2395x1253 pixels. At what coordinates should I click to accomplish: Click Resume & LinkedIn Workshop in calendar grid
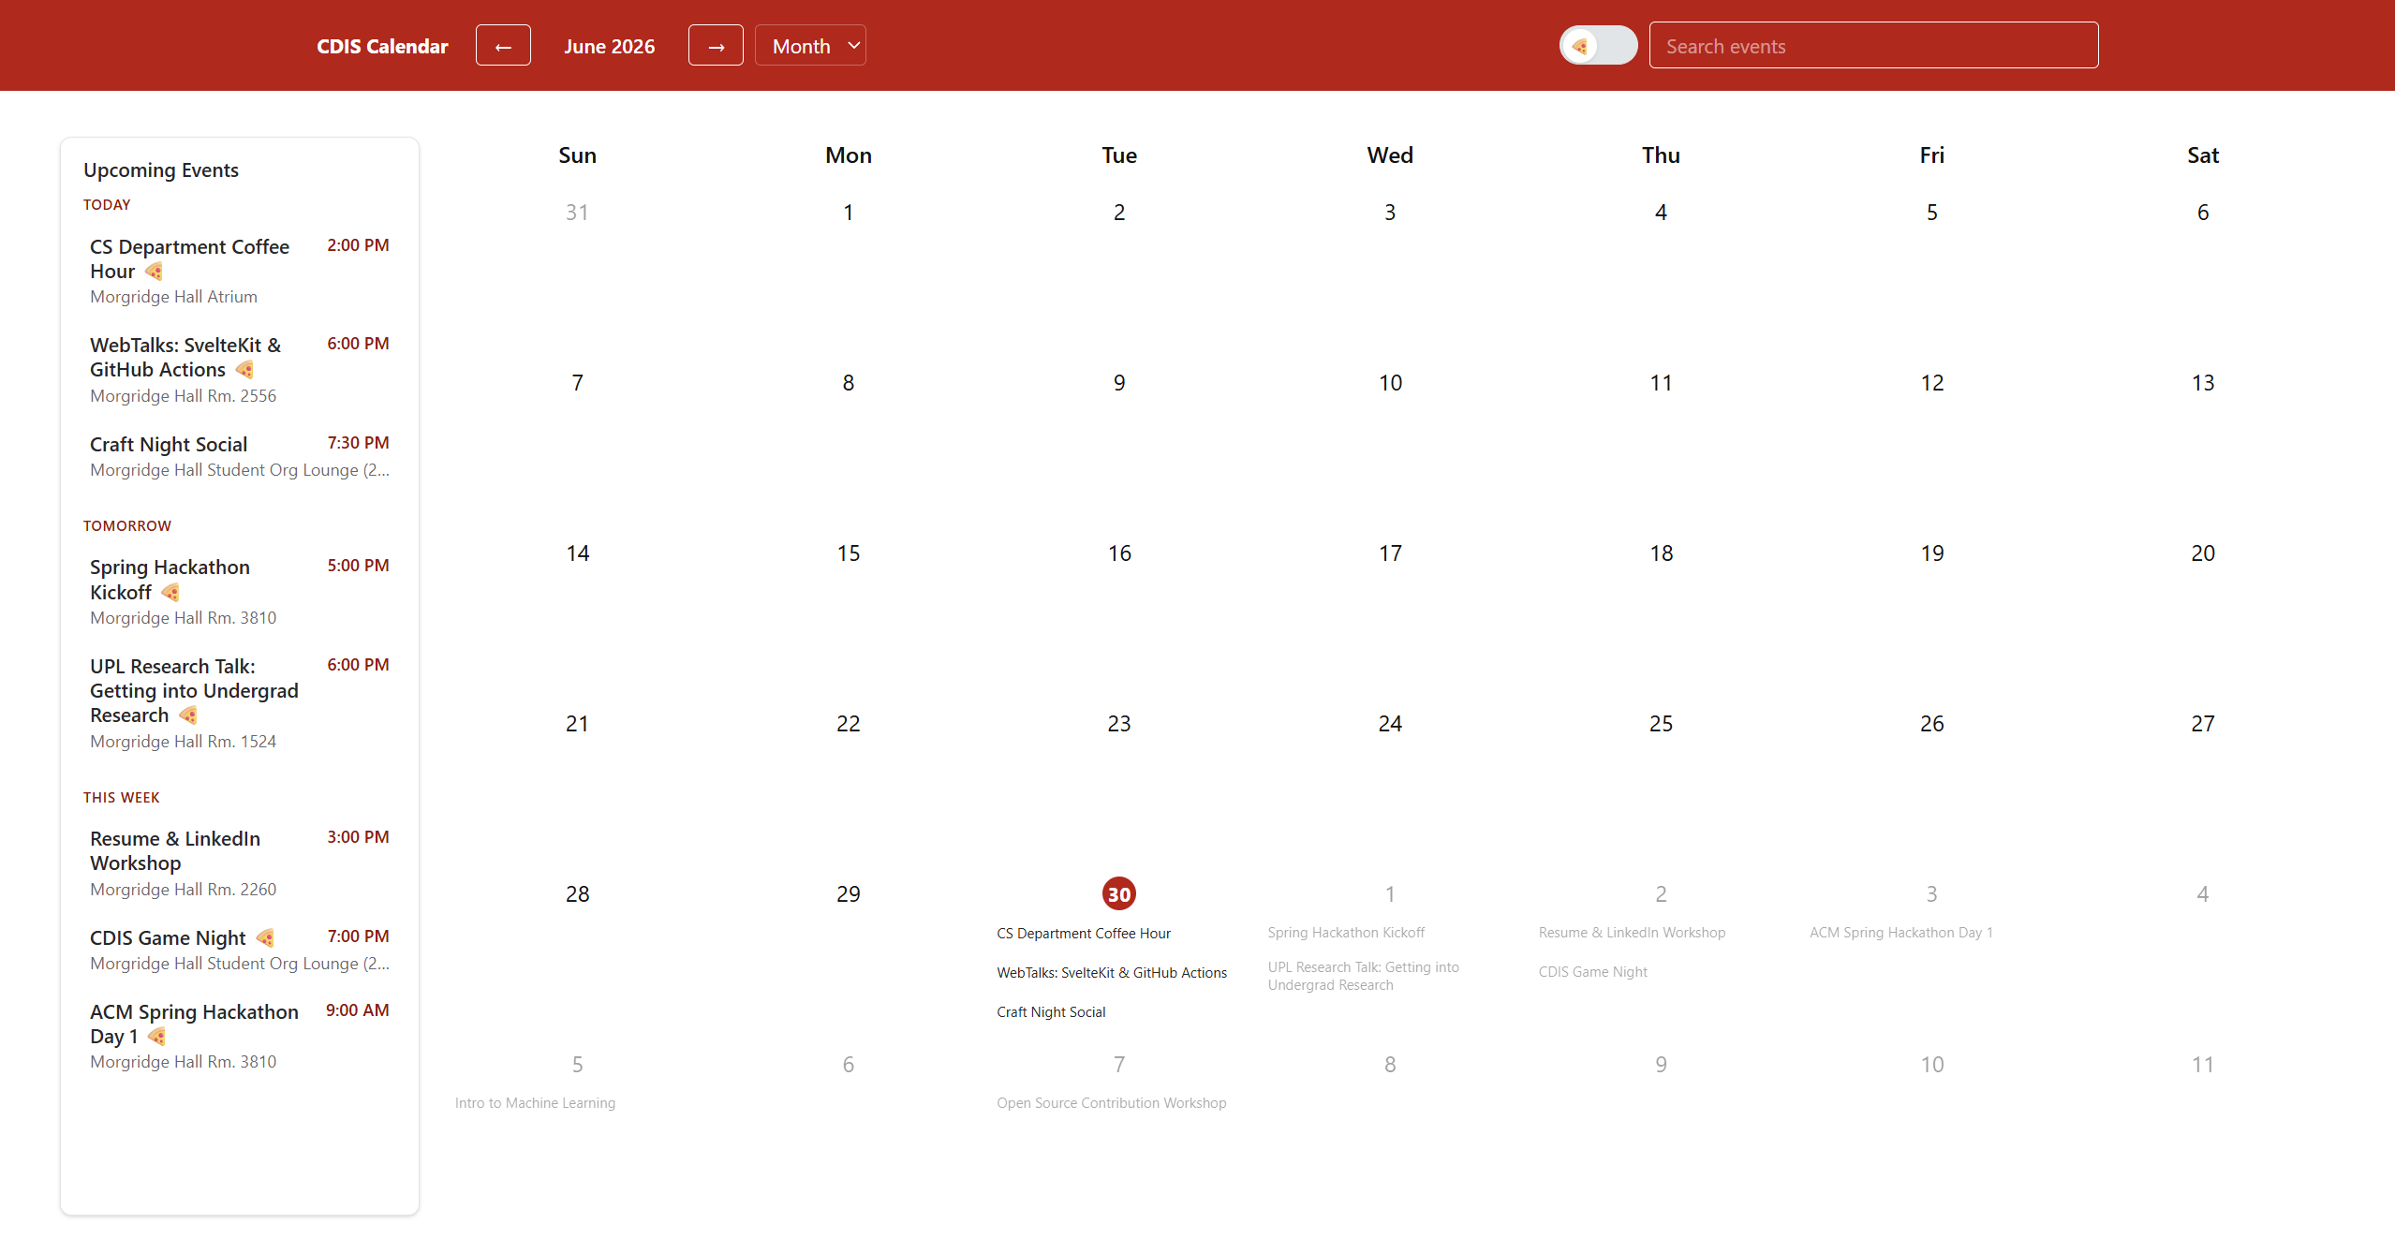(1632, 933)
